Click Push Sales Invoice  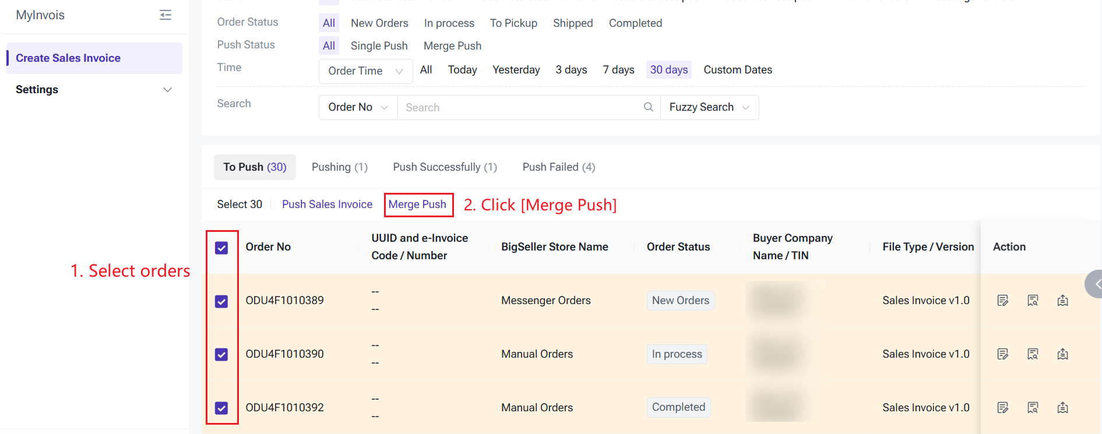(x=327, y=204)
